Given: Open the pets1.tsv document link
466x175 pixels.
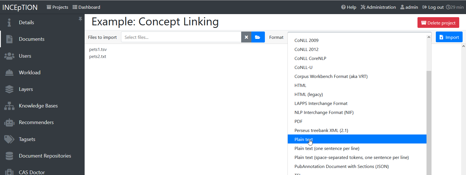Looking at the screenshot, I should pyautogui.click(x=98, y=49).
